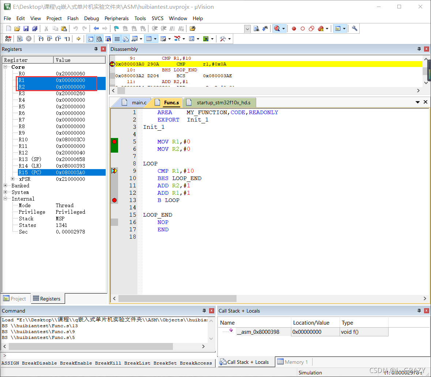The image size is (431, 377).
Task: Toggle the Symbols Window toolbar button
Action: (x=108, y=39)
